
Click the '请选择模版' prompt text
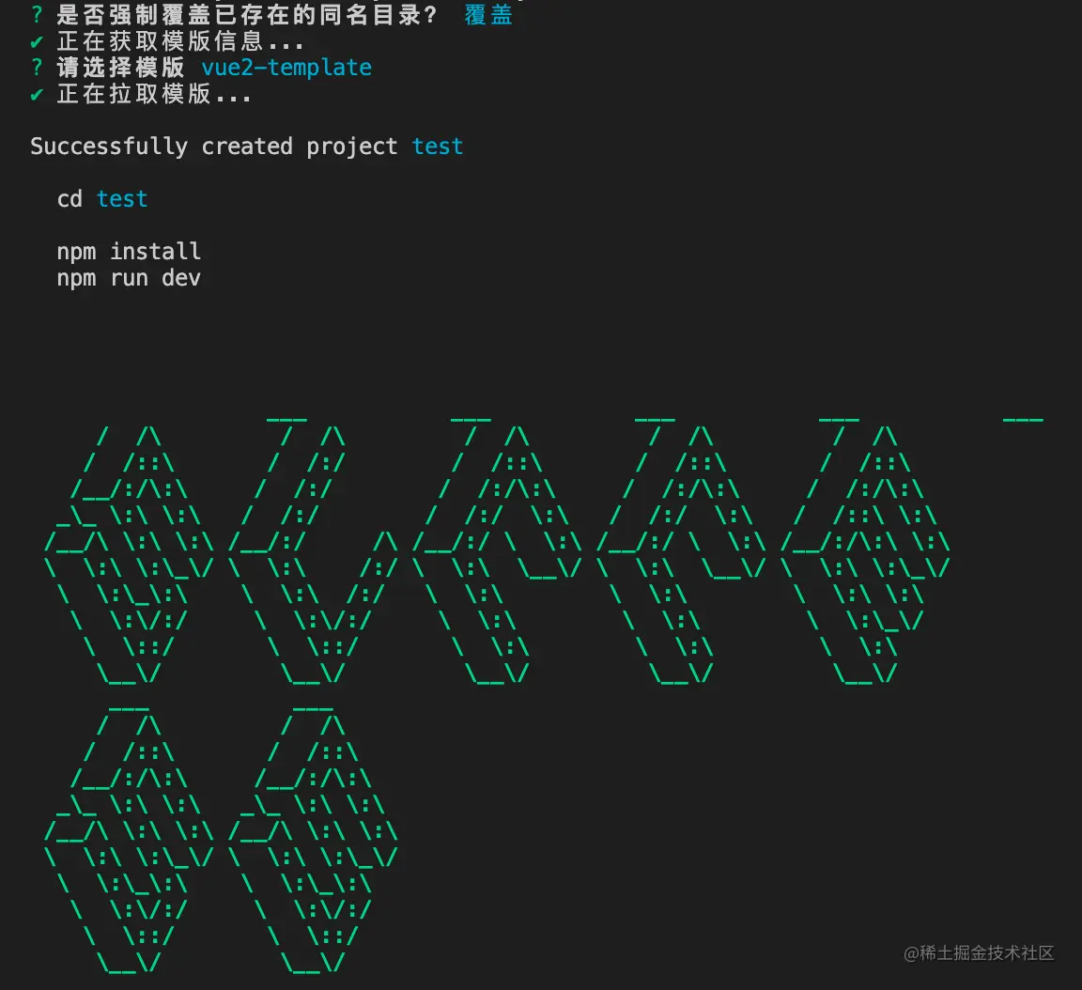(120, 68)
